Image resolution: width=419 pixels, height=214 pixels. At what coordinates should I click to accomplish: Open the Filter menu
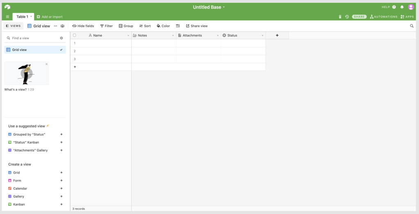point(107,26)
